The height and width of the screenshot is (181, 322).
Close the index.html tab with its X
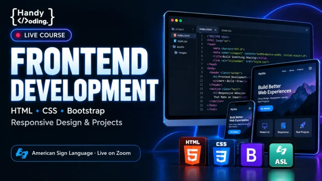pyautogui.click(x=216, y=30)
